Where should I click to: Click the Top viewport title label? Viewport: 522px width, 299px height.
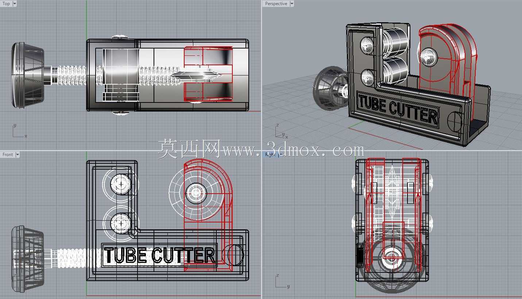click(x=6, y=4)
